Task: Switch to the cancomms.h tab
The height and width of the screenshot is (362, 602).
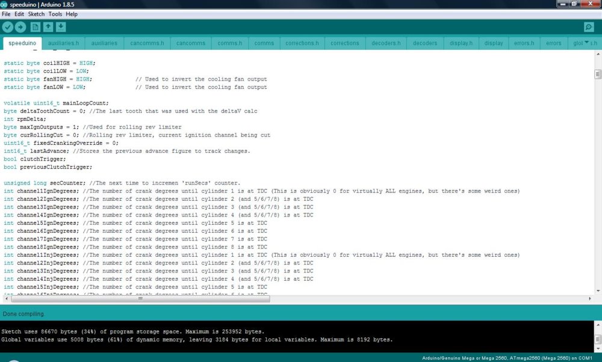Action: pyautogui.click(x=147, y=43)
